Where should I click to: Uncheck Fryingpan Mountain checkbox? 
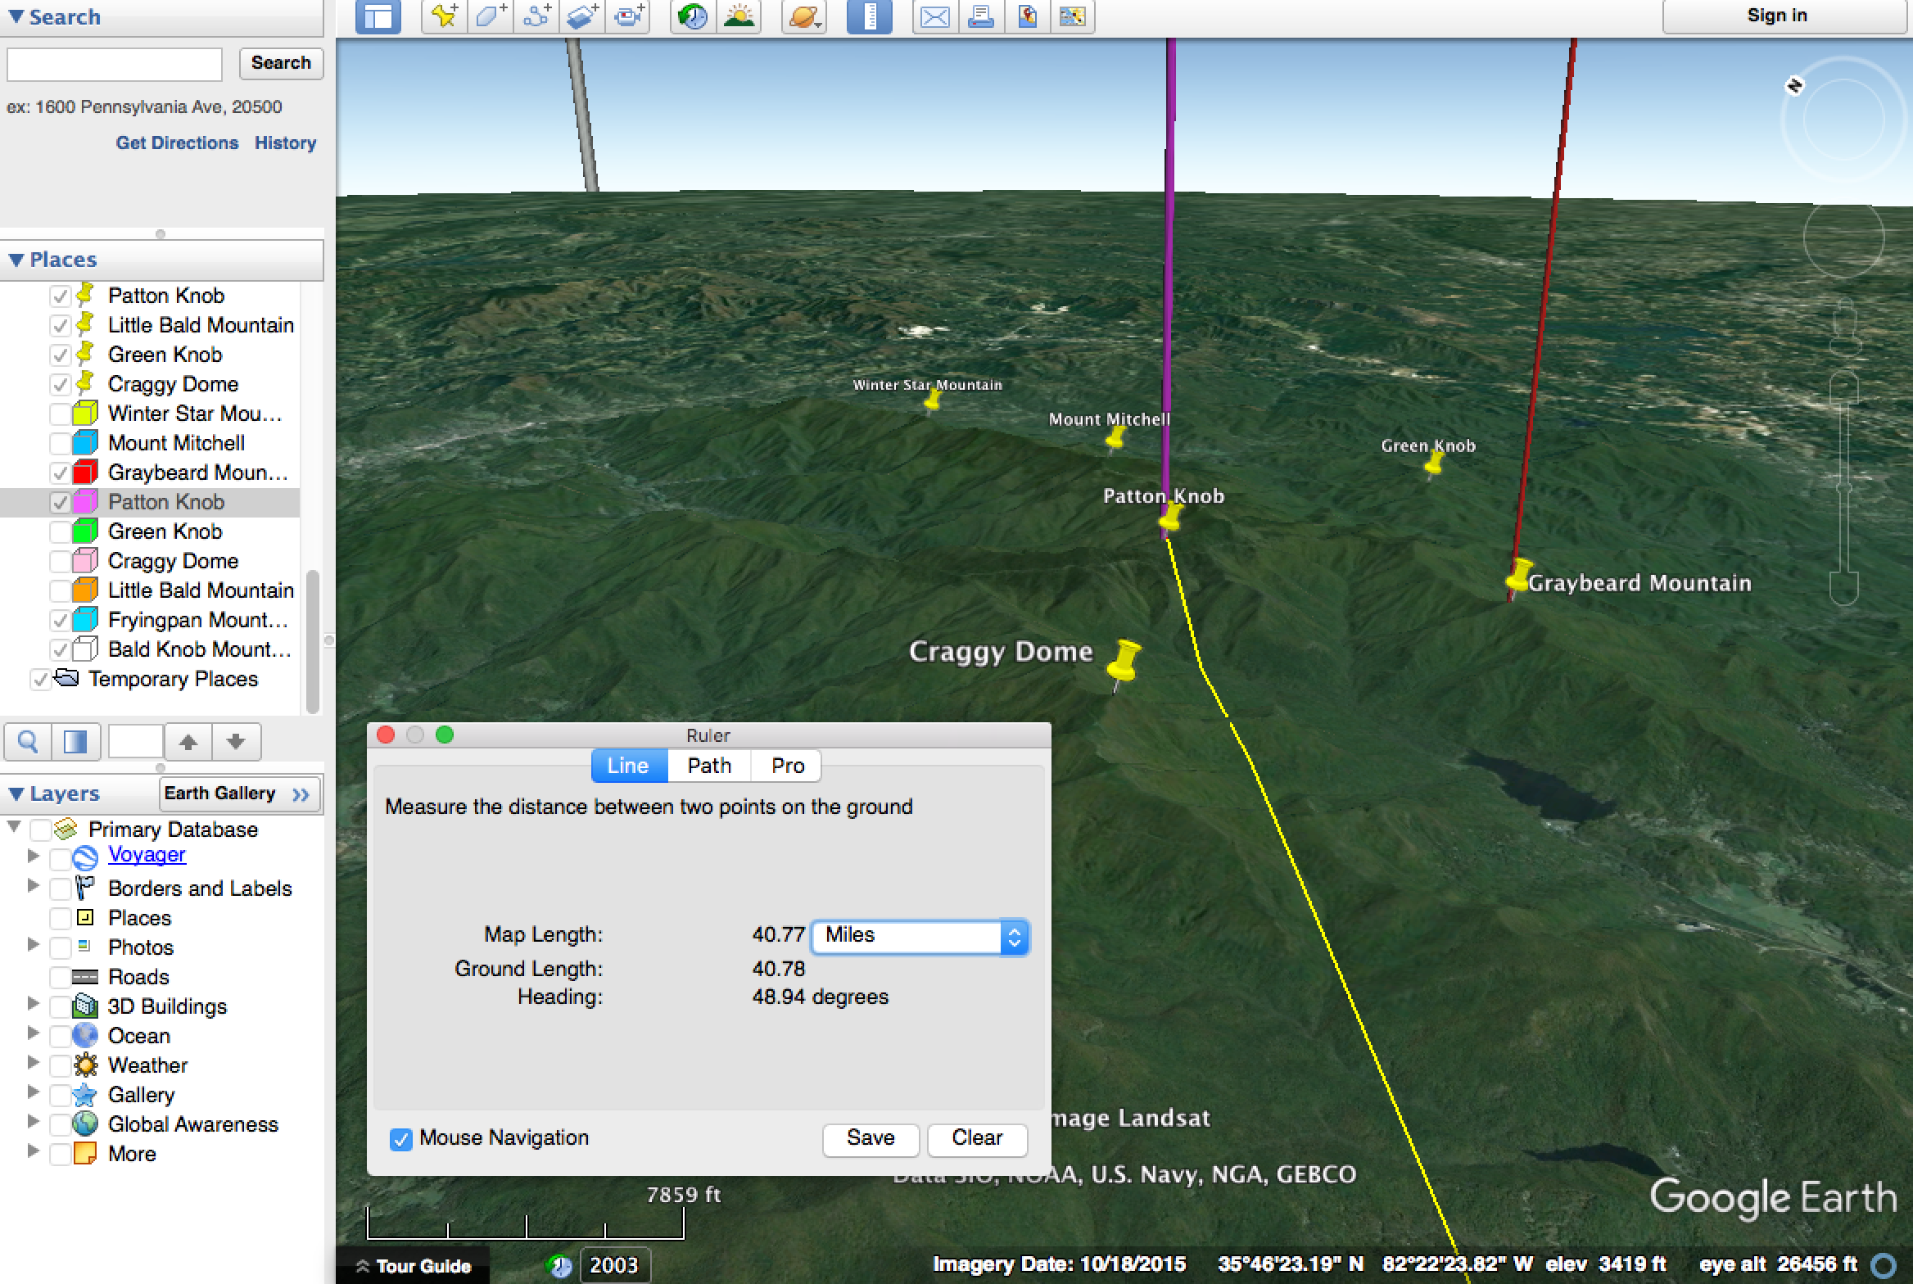[60, 621]
